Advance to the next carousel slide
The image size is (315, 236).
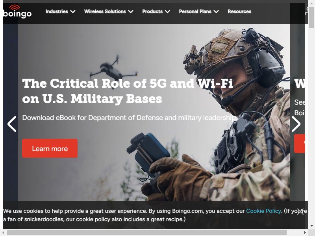click(x=296, y=124)
